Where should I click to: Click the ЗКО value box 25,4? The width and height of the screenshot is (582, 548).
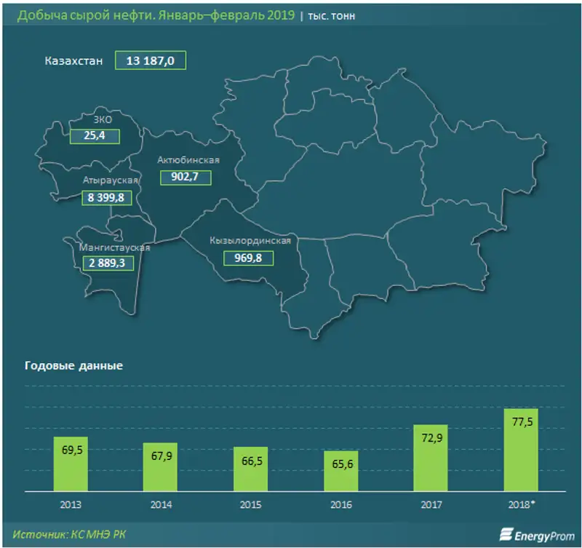click(93, 135)
